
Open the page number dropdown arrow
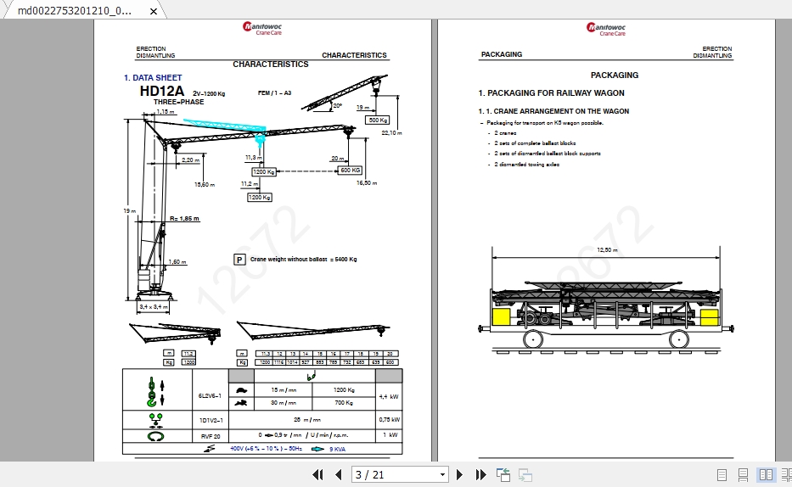click(442, 475)
